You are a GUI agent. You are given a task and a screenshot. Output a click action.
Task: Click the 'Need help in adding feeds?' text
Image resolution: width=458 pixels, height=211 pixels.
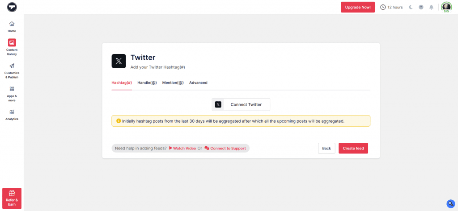coord(141,149)
